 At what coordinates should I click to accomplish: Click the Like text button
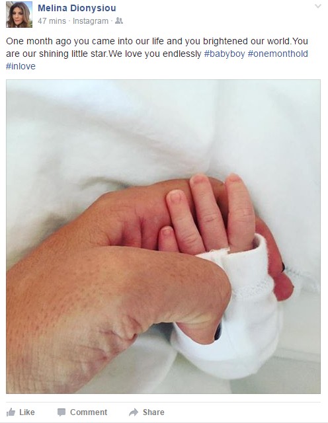pos(27,412)
